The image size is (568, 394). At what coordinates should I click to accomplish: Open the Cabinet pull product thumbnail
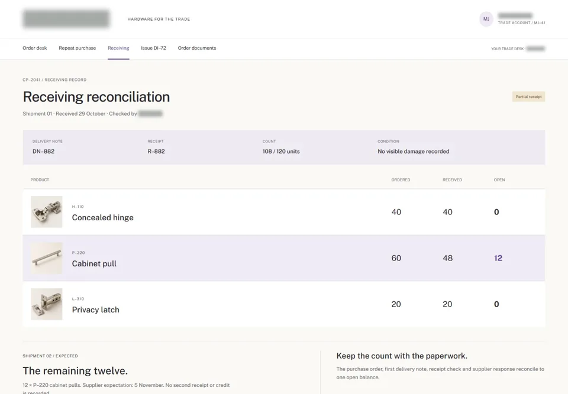pyautogui.click(x=46, y=258)
